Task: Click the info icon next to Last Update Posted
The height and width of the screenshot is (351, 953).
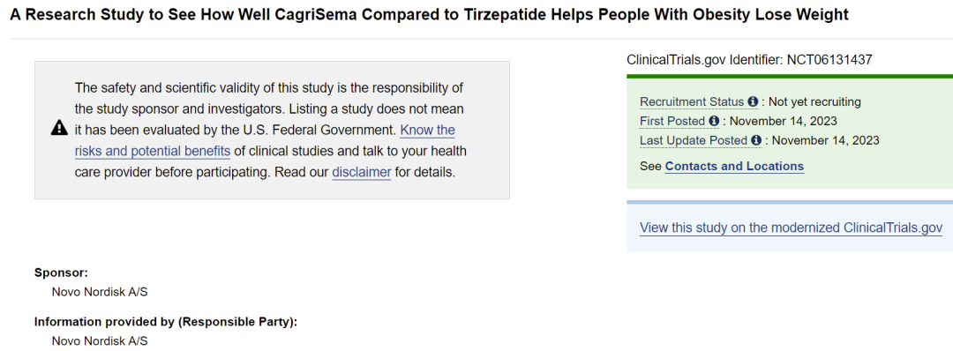Action: click(756, 140)
